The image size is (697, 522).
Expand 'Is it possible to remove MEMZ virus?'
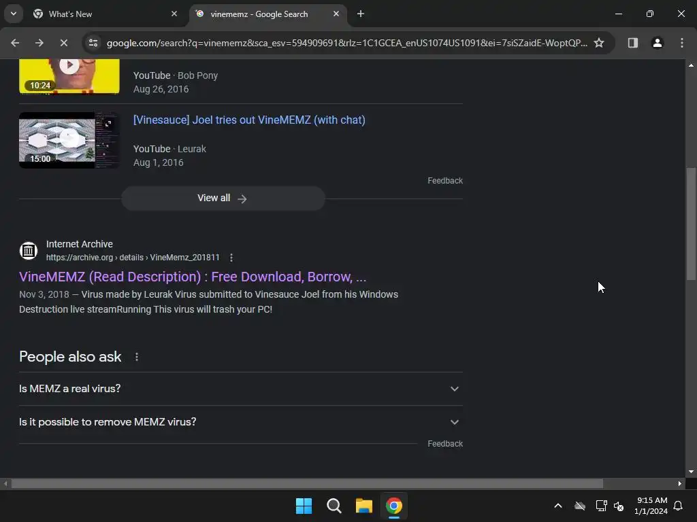[240, 422]
